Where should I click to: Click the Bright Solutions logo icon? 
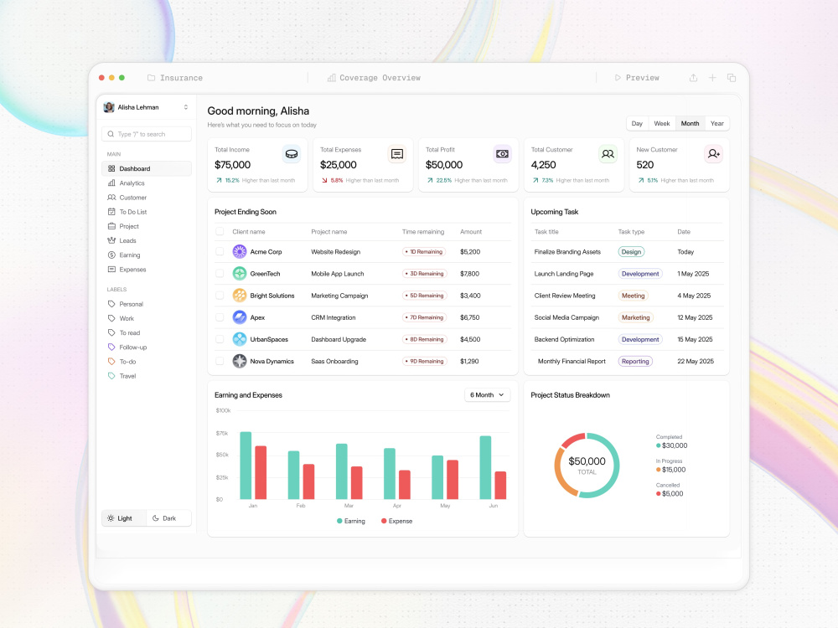240,296
